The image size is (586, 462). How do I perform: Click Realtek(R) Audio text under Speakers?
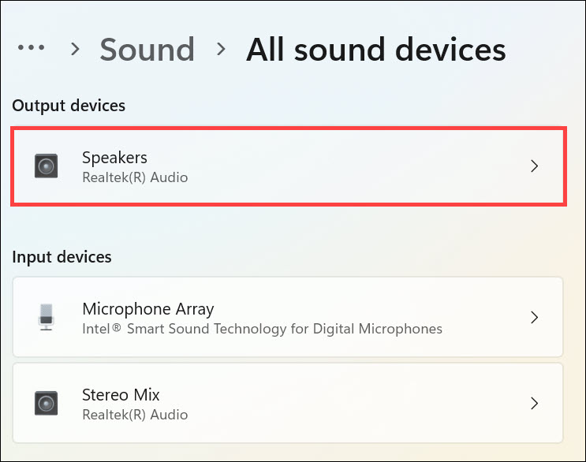135,177
